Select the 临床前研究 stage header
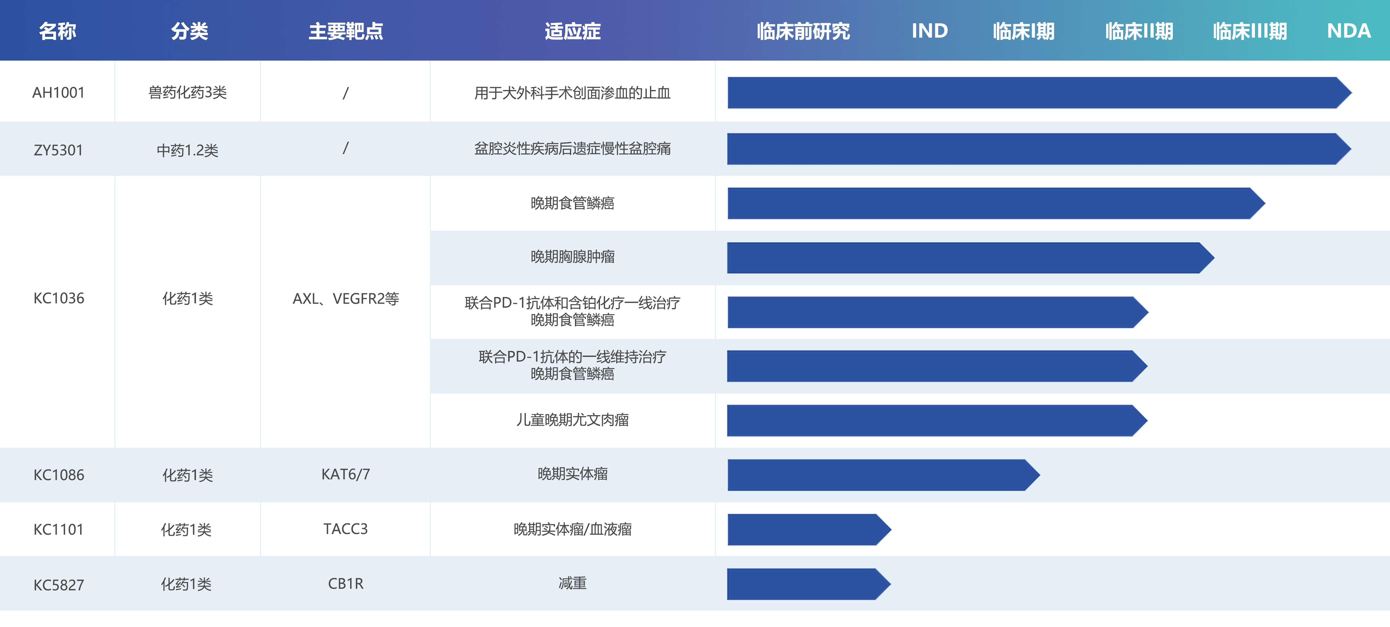Screen dimensions: 1390x627 (803, 31)
